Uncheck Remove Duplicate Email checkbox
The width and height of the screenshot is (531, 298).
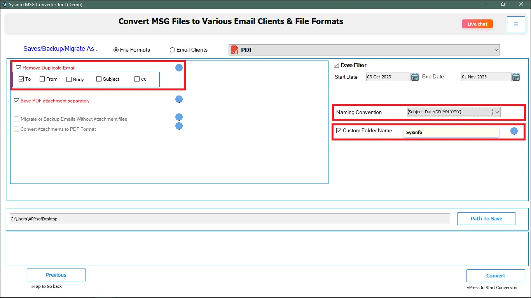(19, 68)
